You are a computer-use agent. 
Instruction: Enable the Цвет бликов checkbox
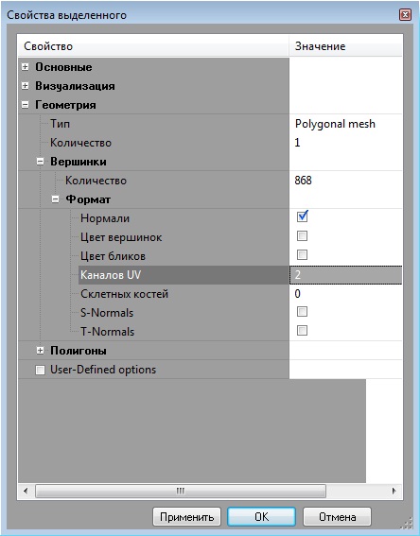(x=302, y=255)
